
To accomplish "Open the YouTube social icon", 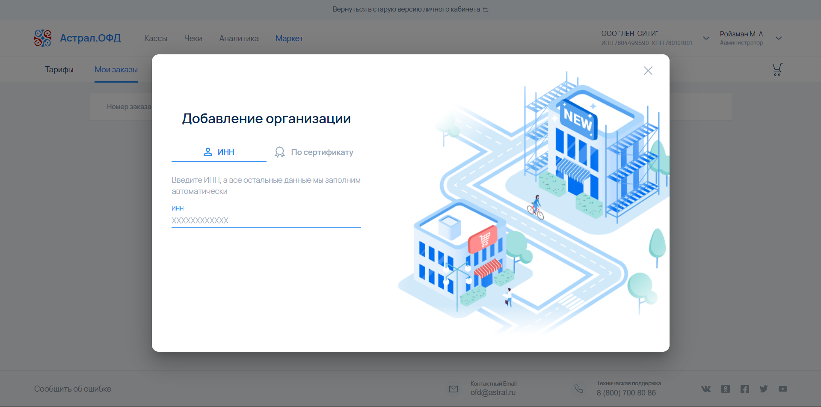I will (783, 389).
